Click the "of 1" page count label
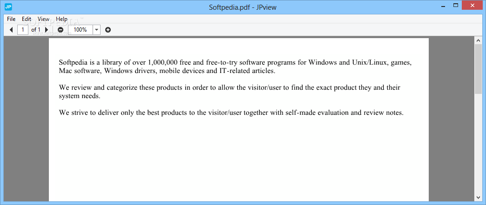 [36, 30]
